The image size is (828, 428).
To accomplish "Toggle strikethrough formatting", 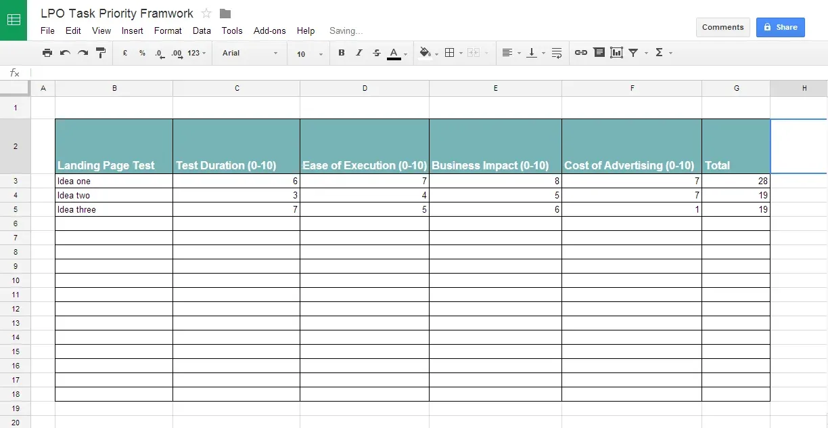I will [x=377, y=53].
